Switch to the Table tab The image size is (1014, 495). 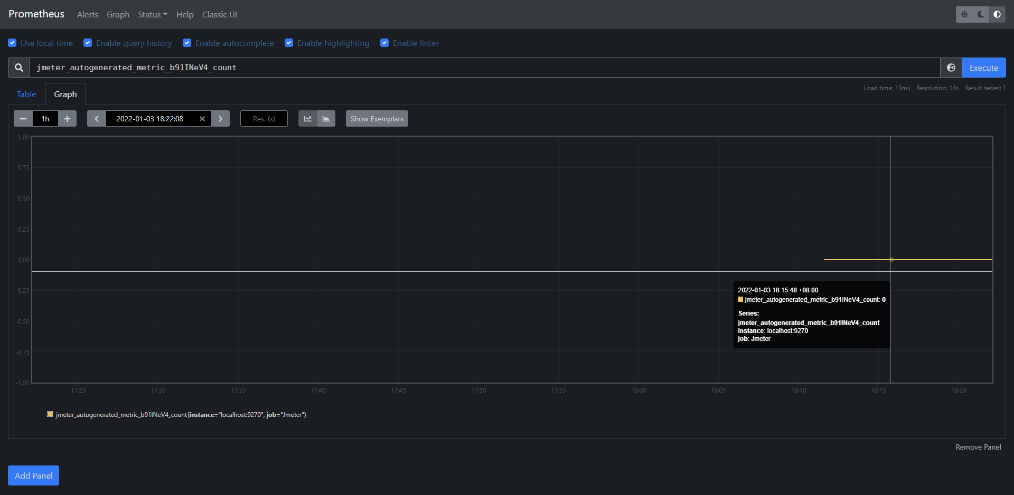pos(26,94)
